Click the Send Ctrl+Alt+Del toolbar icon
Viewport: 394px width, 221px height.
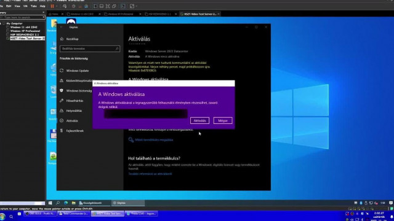(65, 6)
